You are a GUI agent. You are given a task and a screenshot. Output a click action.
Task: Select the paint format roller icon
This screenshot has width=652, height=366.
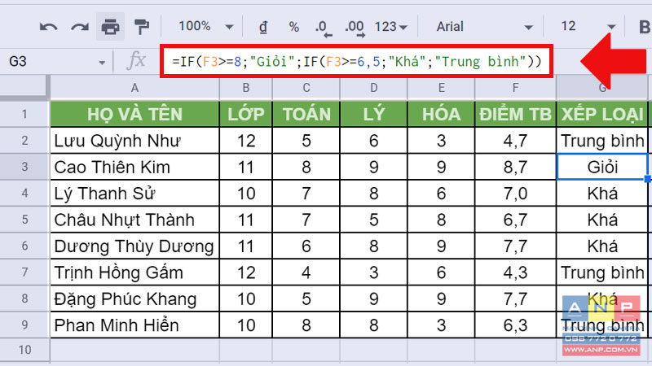(141, 27)
